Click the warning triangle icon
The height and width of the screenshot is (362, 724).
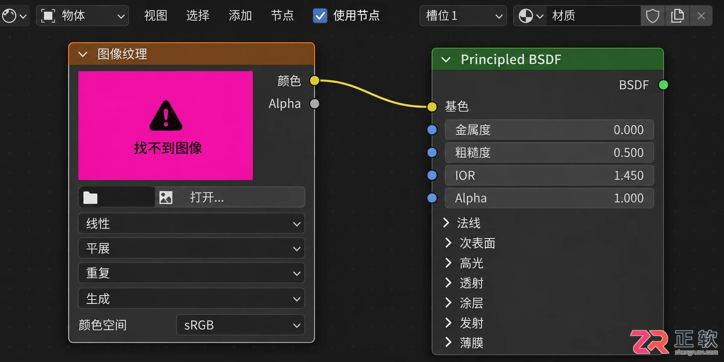(x=166, y=116)
